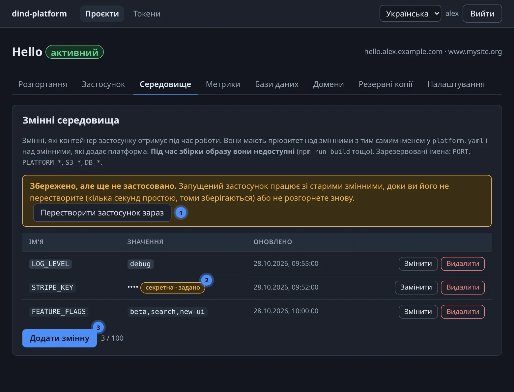Screen dimensions: 514x392
Task: Open the Резервні копії tab
Action: coord(385,84)
